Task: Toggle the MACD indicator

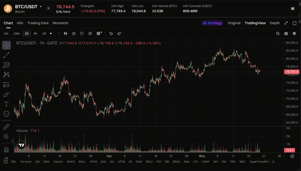Action: coord(71,162)
